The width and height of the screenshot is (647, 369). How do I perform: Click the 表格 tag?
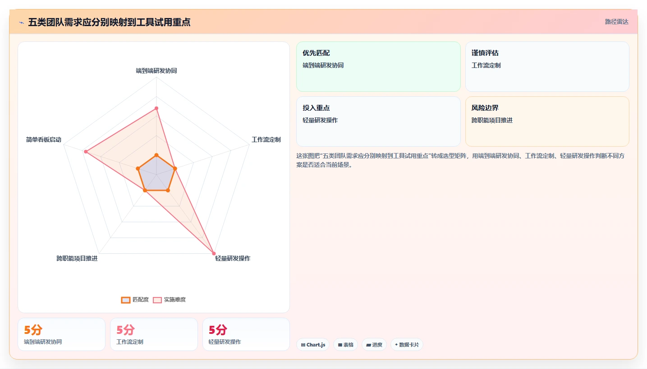pyautogui.click(x=346, y=345)
